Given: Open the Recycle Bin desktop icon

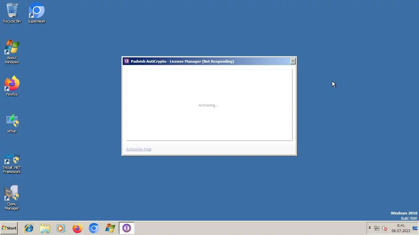Looking at the screenshot, I should click(12, 13).
